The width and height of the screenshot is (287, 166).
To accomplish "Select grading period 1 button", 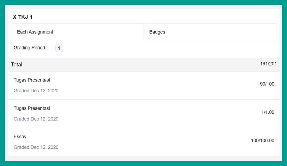I will click(59, 48).
